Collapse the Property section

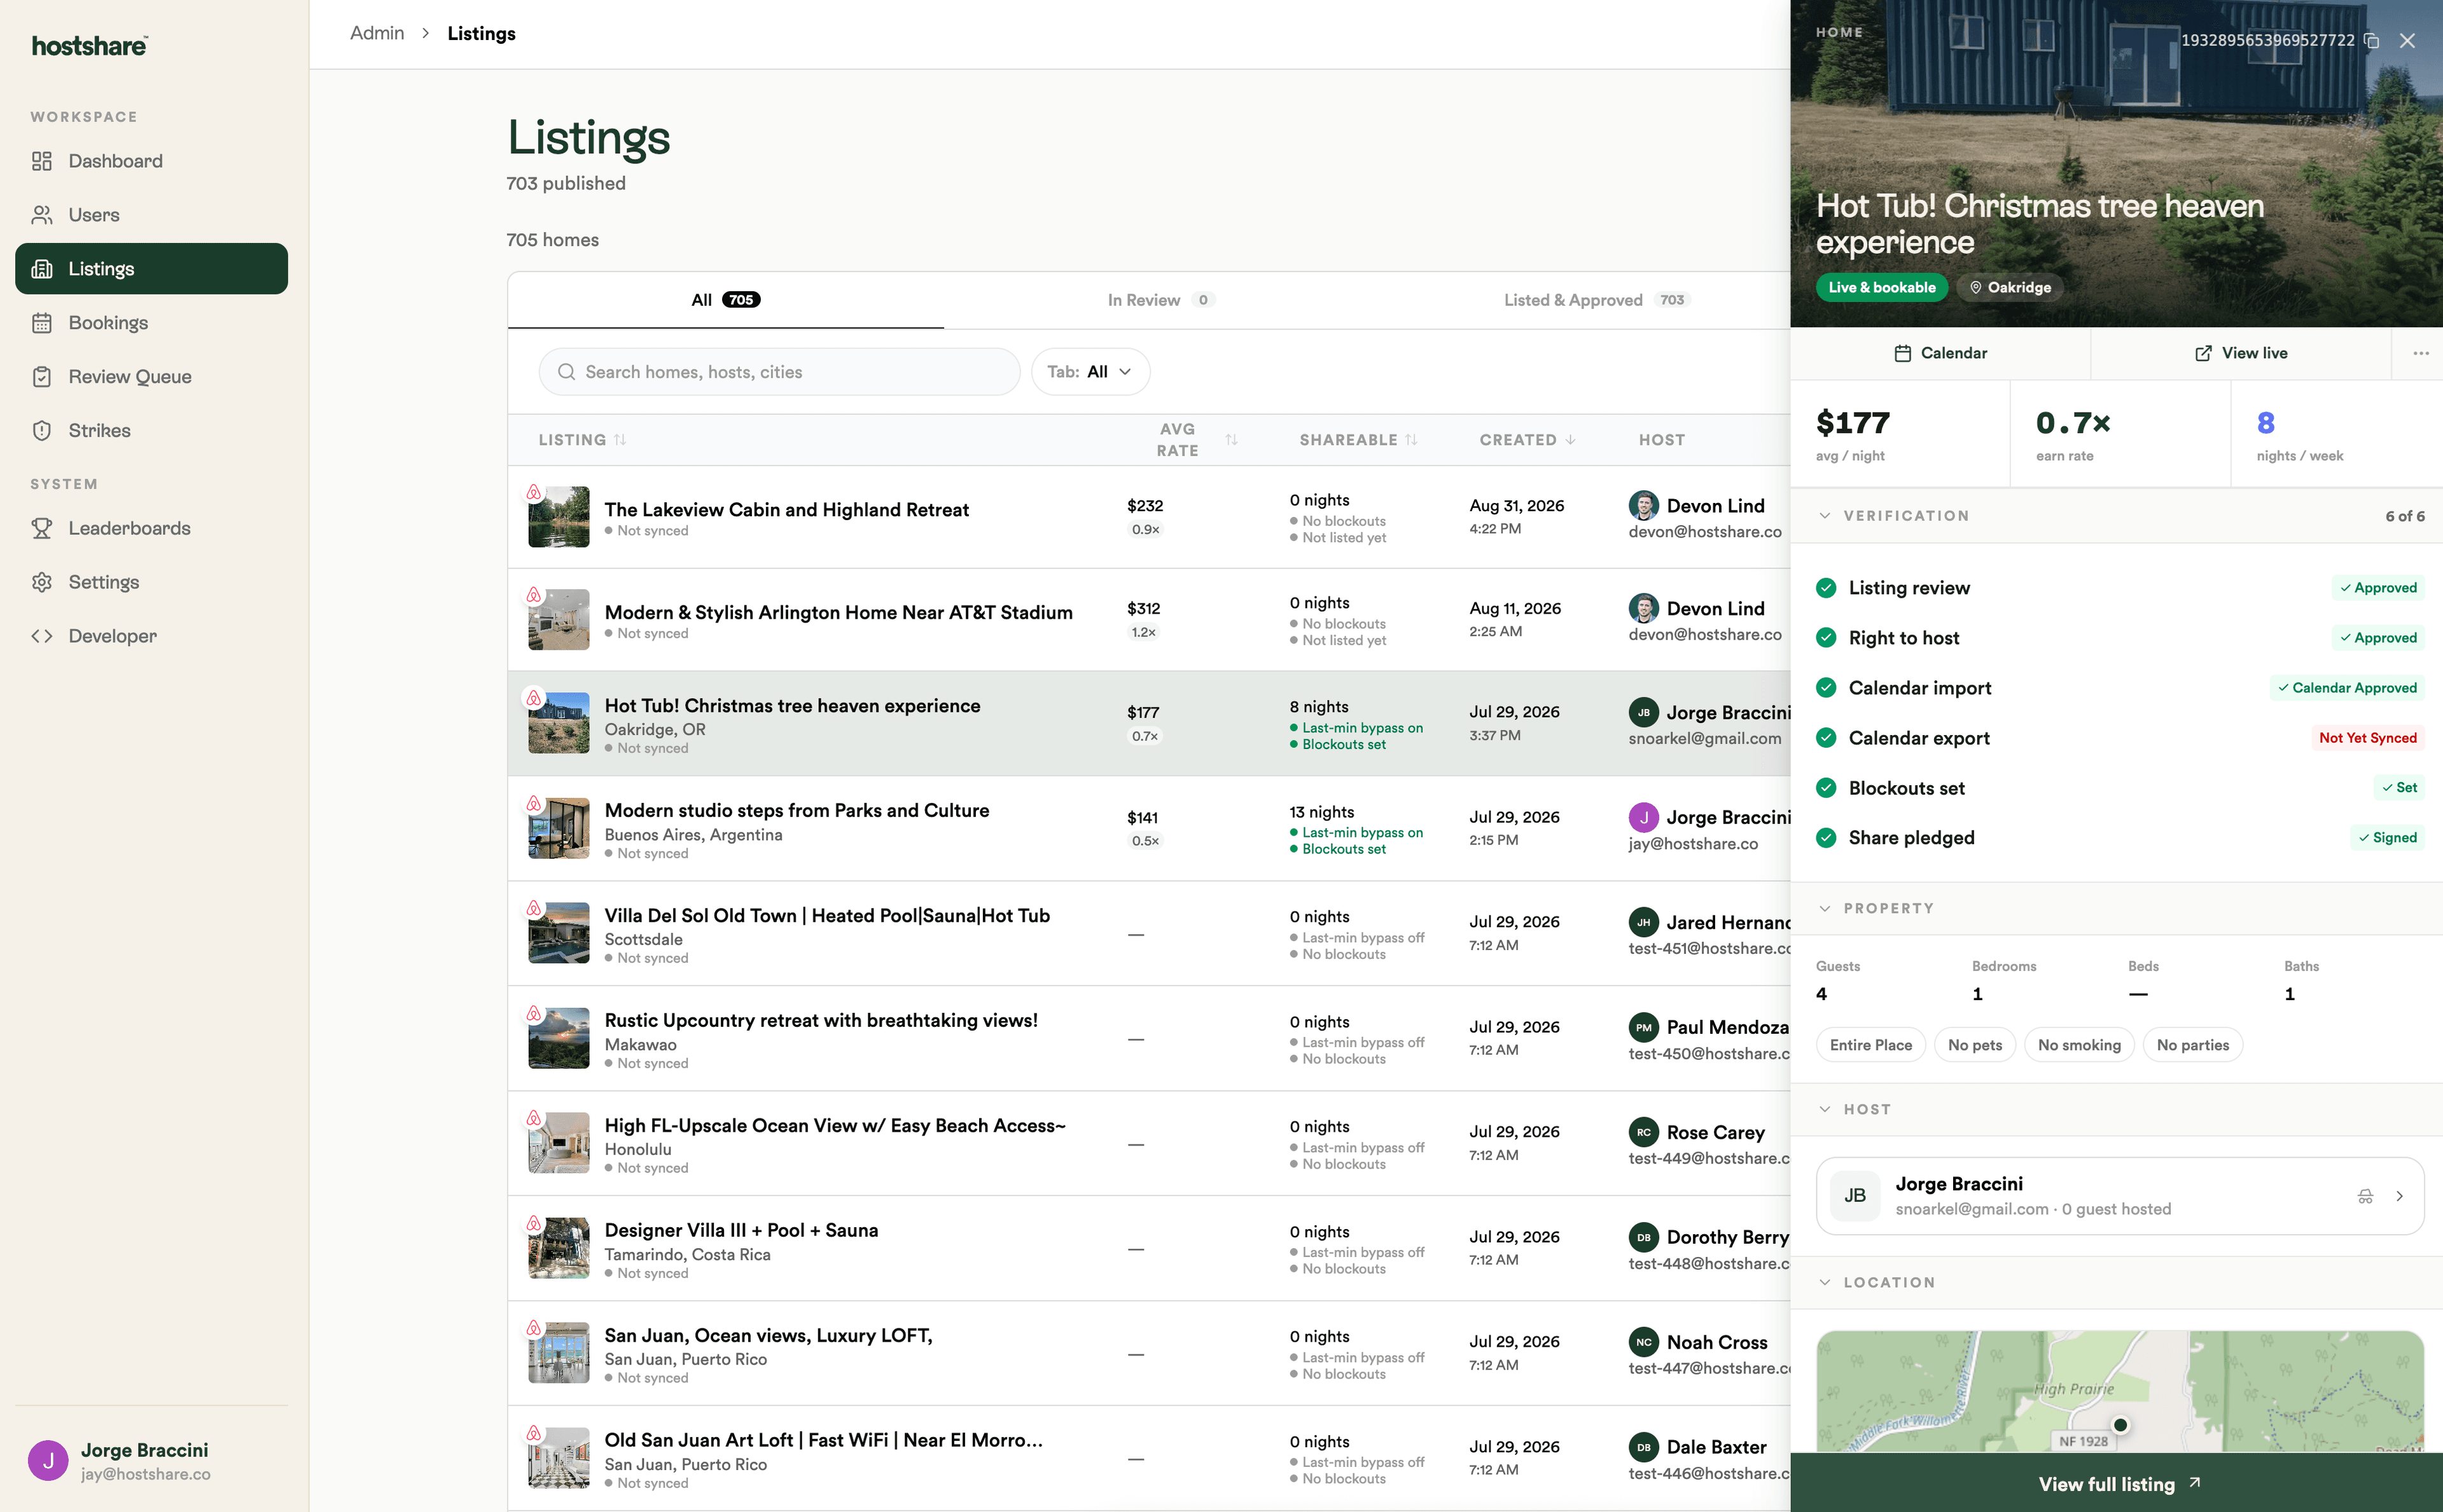(x=1825, y=908)
